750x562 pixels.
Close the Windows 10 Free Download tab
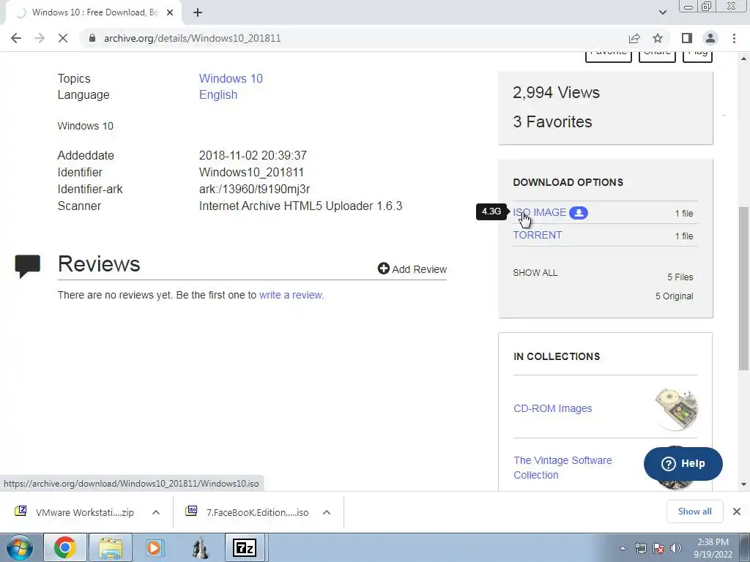tap(170, 12)
